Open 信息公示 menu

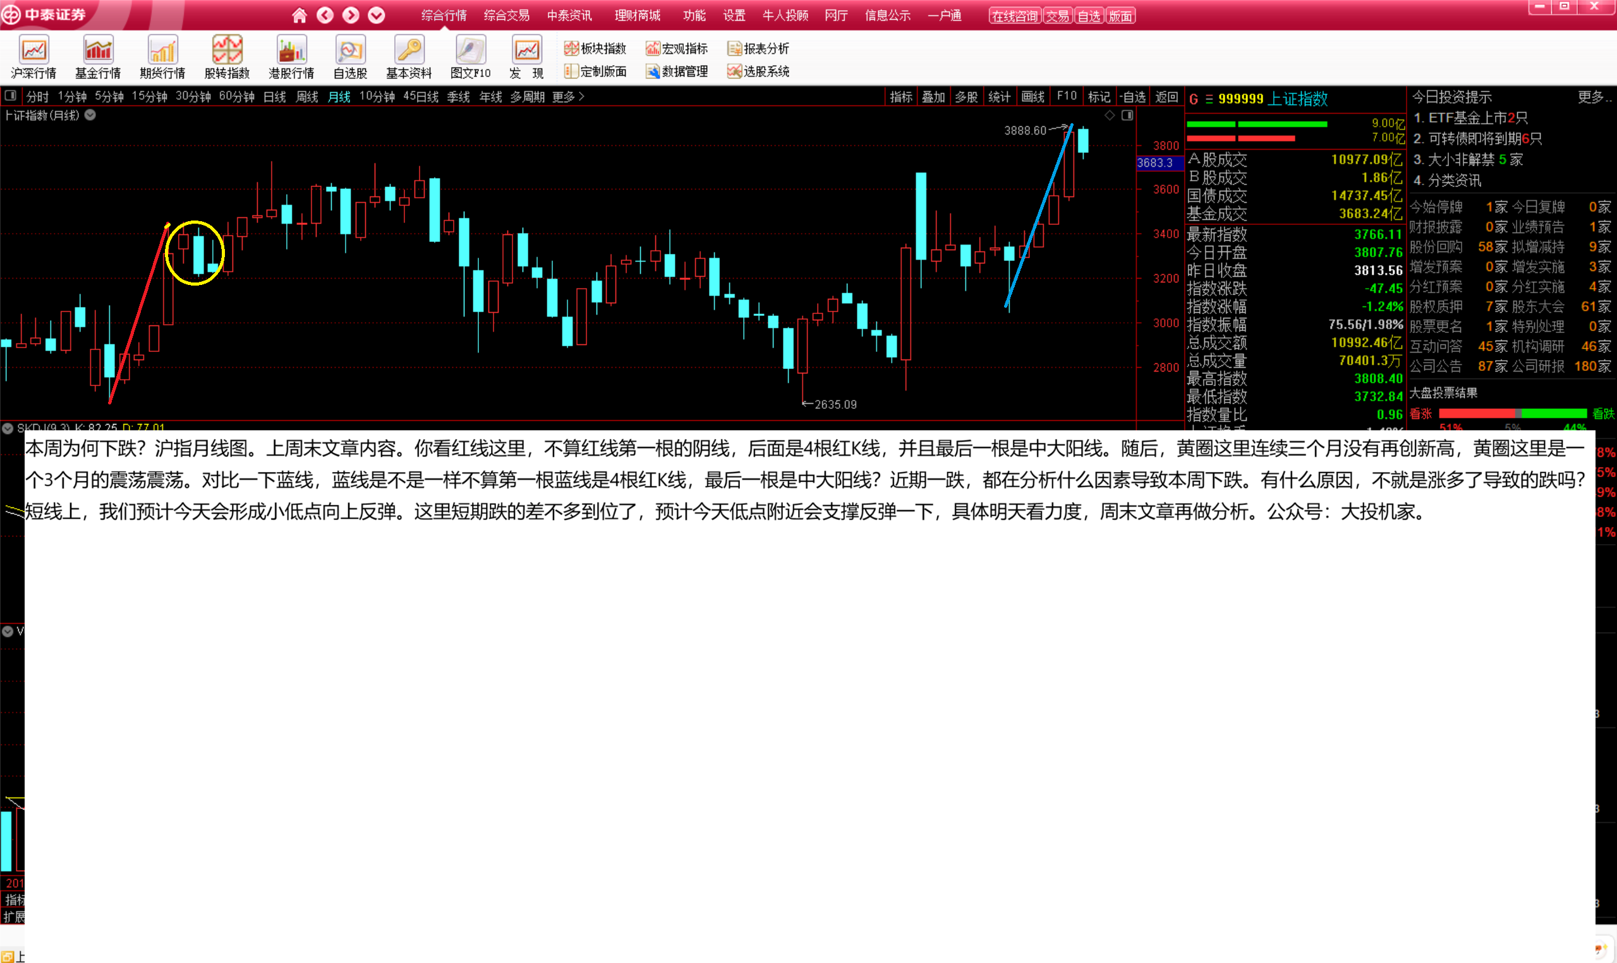888,16
